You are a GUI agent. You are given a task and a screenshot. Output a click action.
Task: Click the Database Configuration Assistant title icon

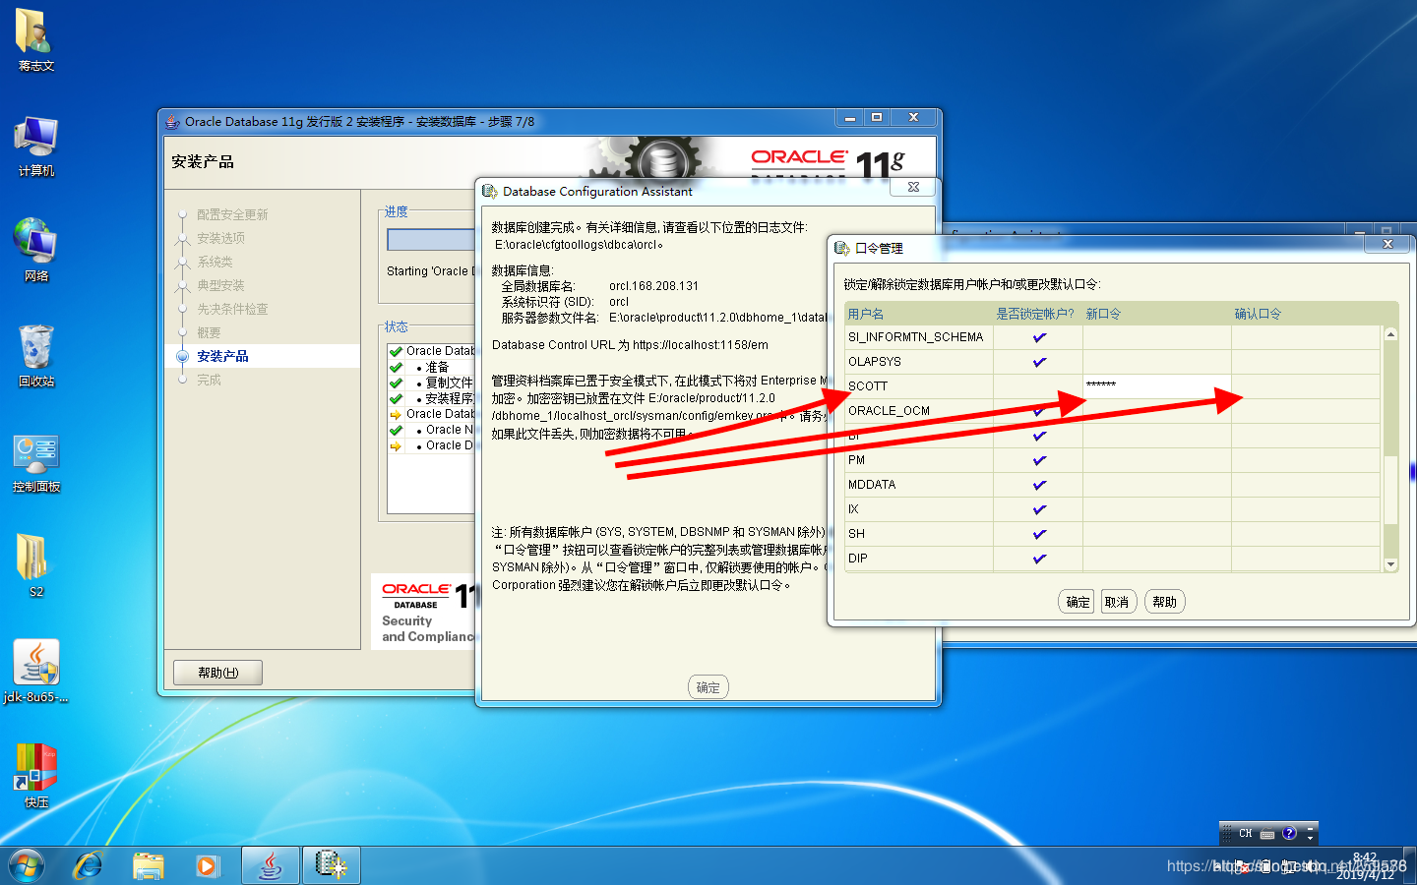[x=489, y=191]
